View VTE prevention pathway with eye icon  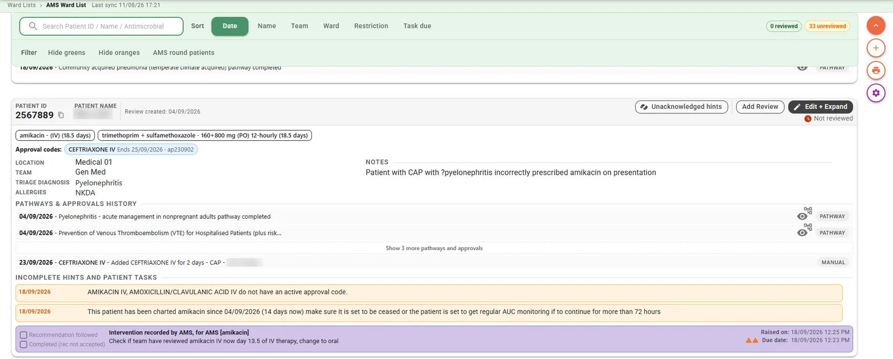click(x=802, y=233)
